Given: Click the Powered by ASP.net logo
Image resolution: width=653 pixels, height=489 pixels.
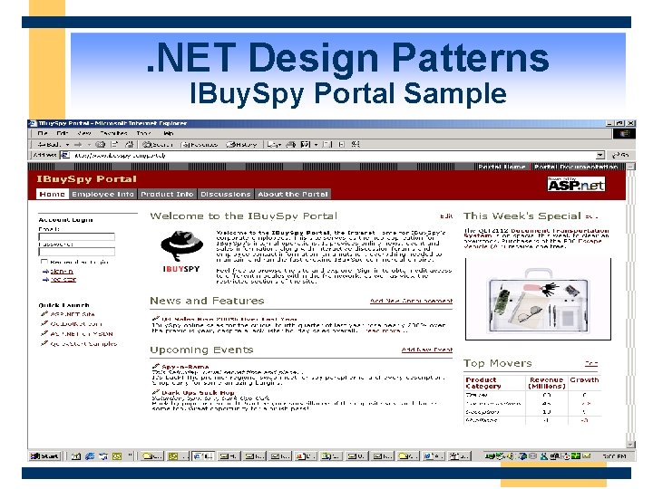Looking at the screenshot, I should click(x=577, y=184).
